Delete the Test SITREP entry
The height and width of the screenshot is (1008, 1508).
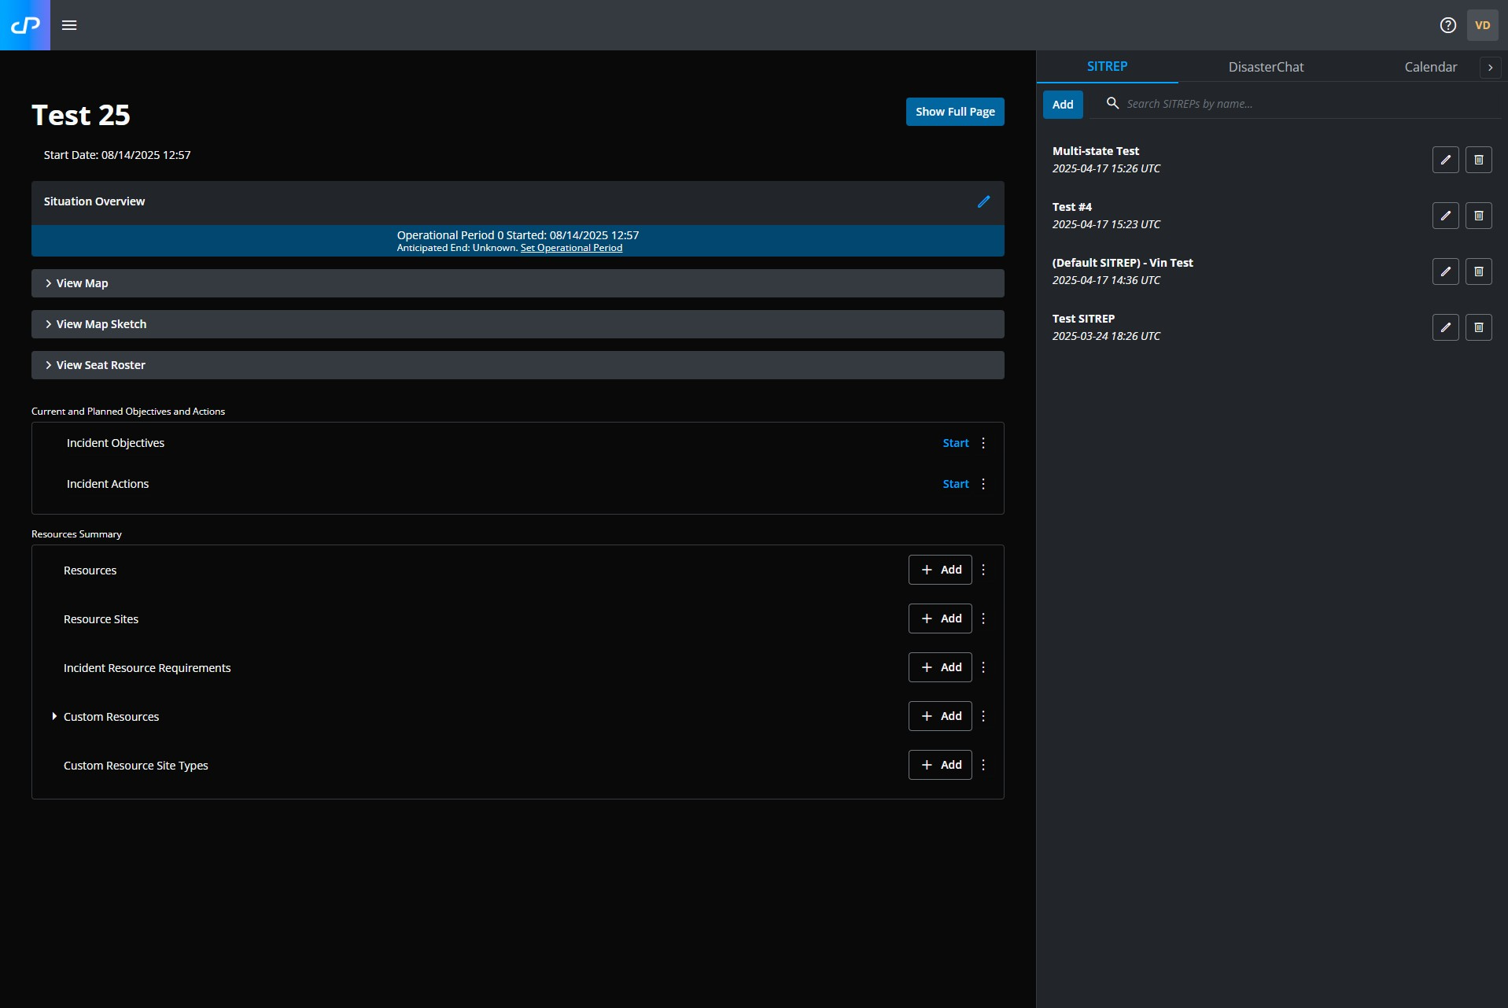(1479, 327)
